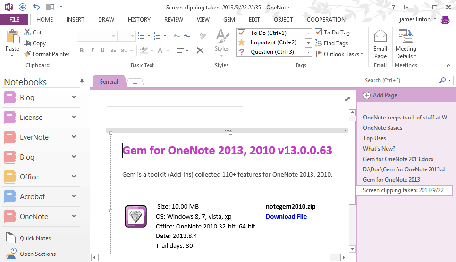Screen dimensions: 456x262
Task: Increase indent of the paragraph
Action: point(188,36)
